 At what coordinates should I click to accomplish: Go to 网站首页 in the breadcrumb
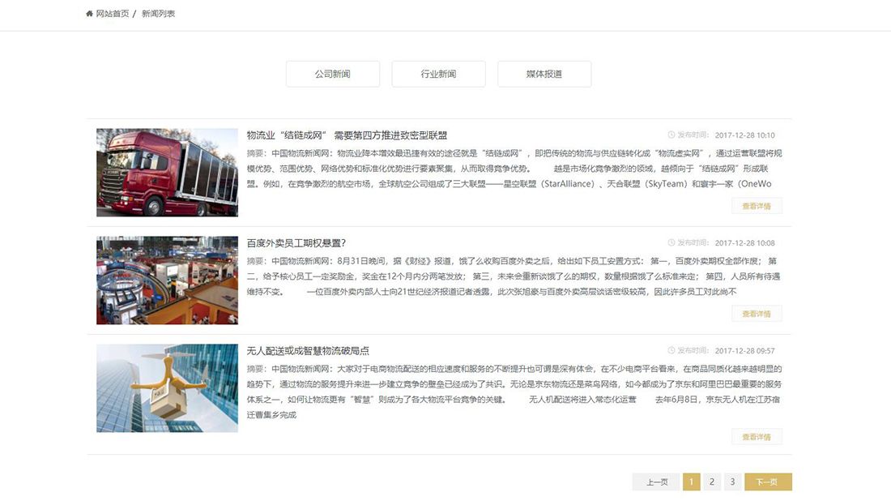click(x=112, y=14)
